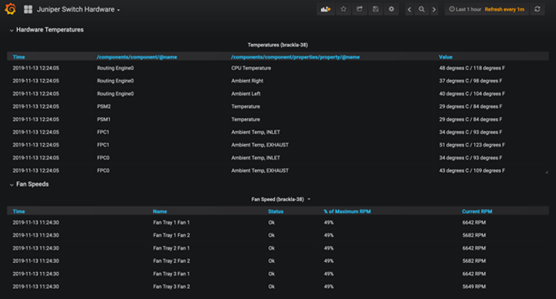Click Fan Tray 1 Fan 2 name cell
The height and width of the screenshot is (299, 556).
[171, 235]
